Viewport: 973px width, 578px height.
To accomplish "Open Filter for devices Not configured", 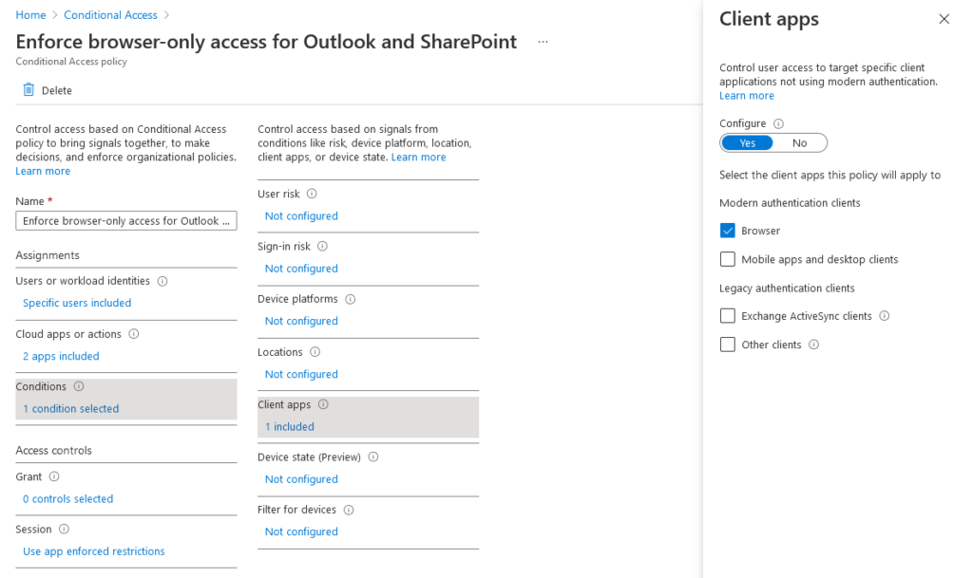I will pyautogui.click(x=301, y=532).
